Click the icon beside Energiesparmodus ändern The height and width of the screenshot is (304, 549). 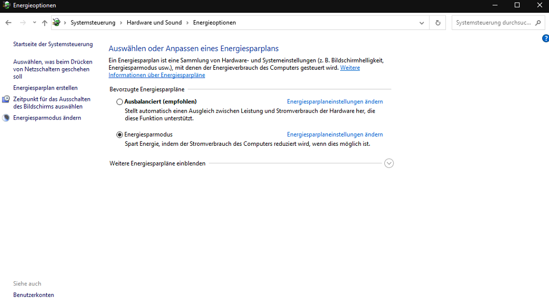5,117
